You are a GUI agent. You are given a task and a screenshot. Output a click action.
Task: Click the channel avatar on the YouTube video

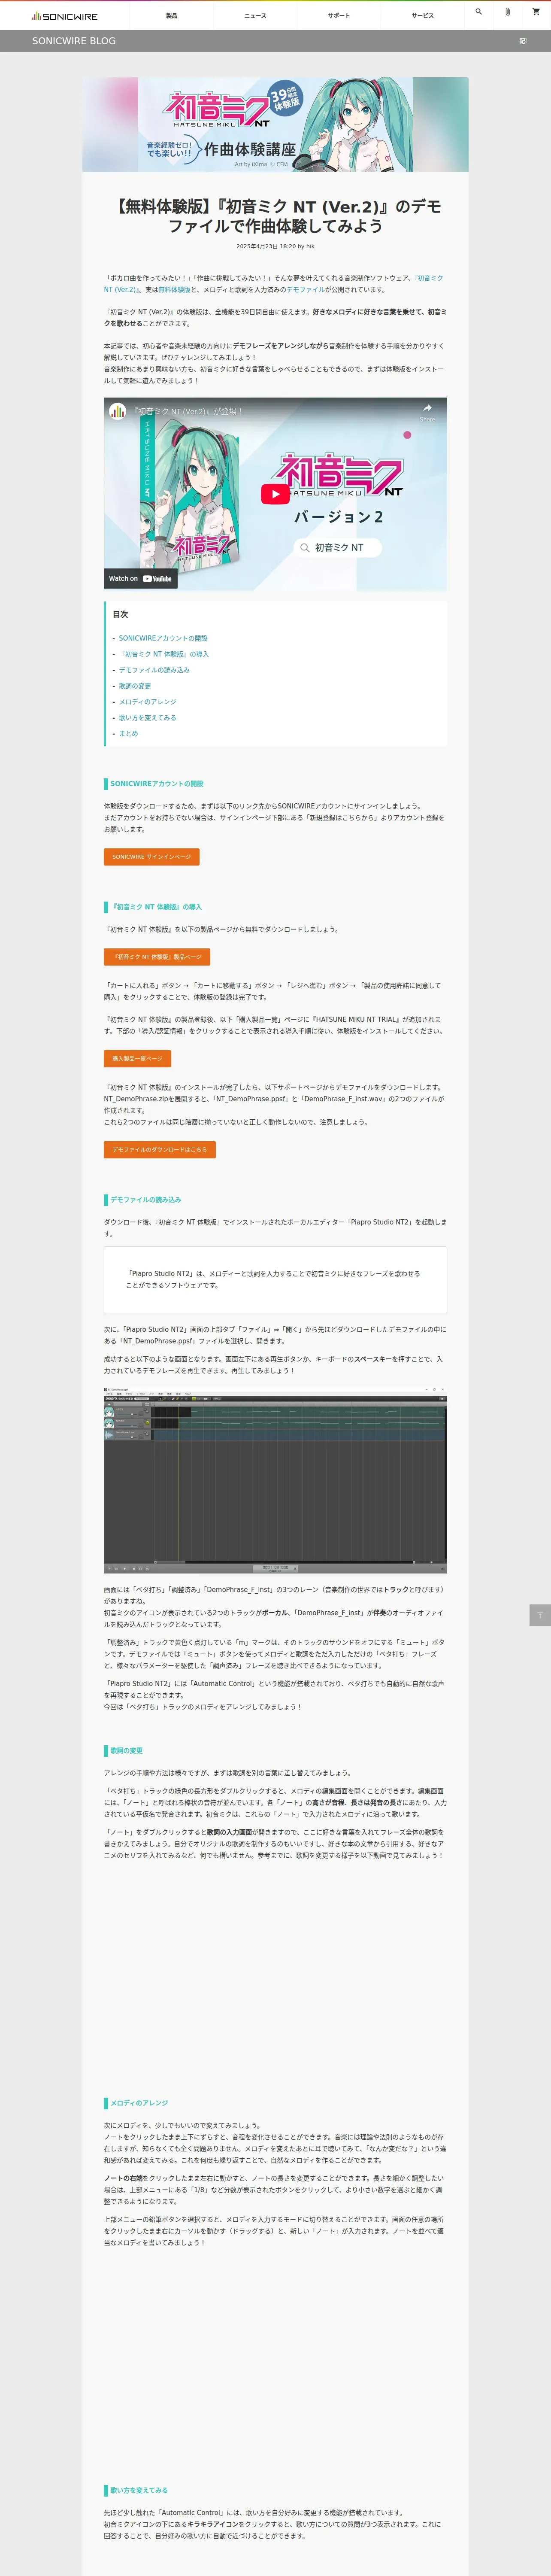(118, 411)
